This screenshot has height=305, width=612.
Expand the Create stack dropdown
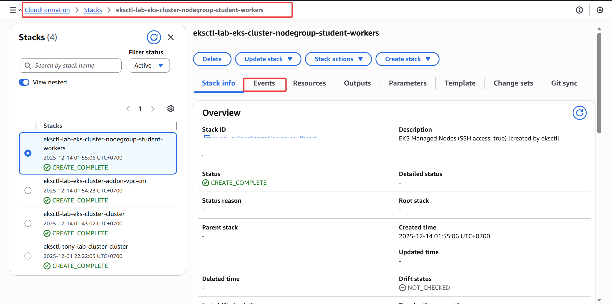pos(407,59)
